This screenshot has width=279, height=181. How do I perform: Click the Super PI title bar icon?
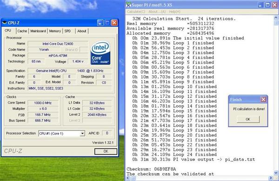click(128, 5)
